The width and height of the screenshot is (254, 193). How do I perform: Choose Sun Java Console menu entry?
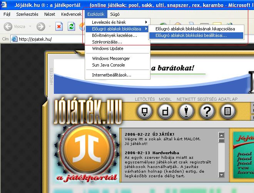(117, 65)
